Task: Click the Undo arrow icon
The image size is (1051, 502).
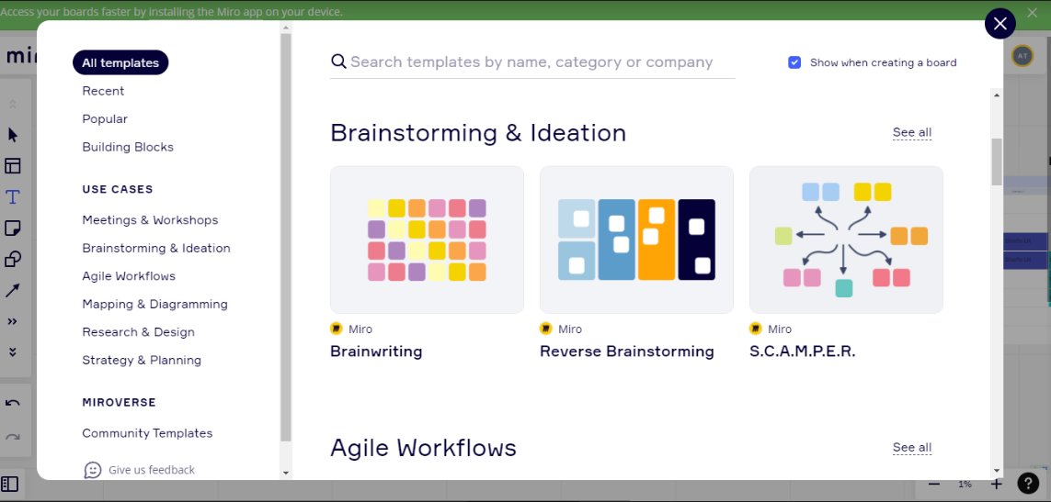Action: (x=13, y=404)
